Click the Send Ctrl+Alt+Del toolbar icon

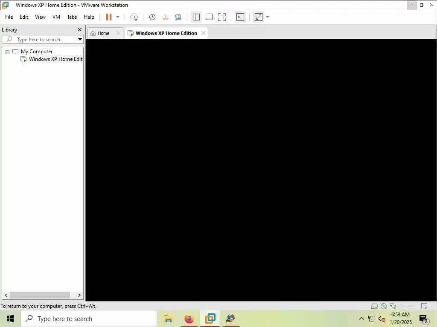[x=134, y=17]
